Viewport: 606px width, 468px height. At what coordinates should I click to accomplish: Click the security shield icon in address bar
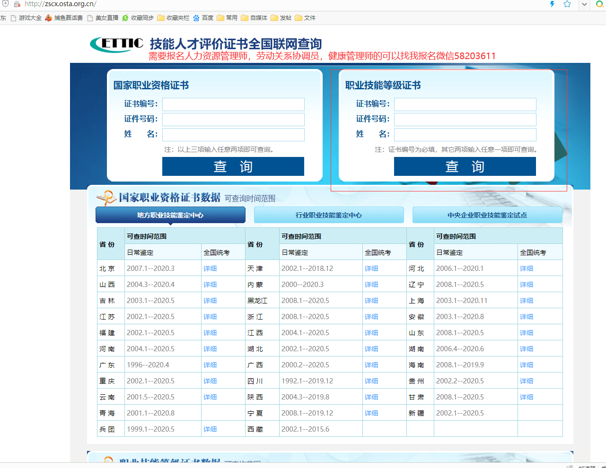click(5, 4)
